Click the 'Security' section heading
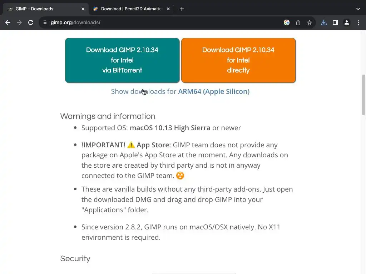Image resolution: width=366 pixels, height=274 pixels. click(75, 259)
